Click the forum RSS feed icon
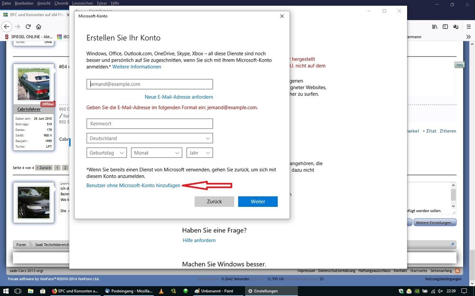This screenshot has width=475, height=296. tap(458, 270)
